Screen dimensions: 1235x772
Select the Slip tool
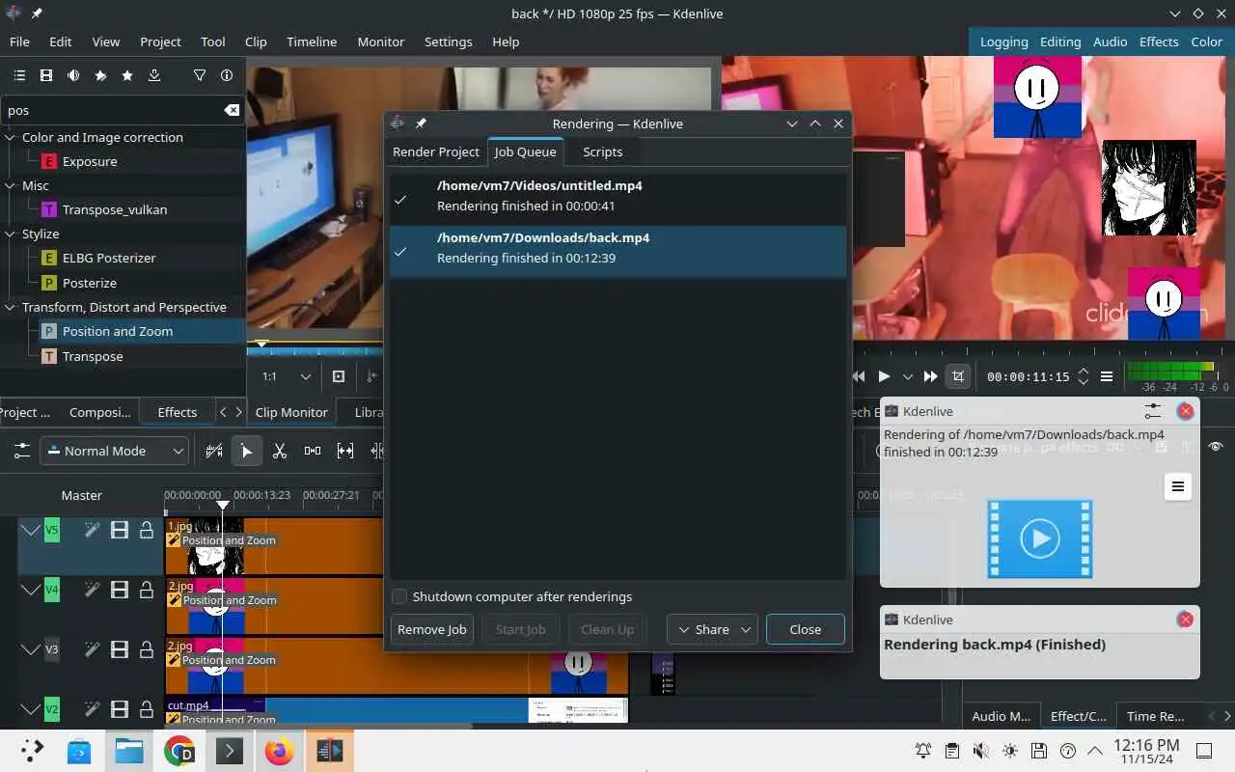(x=345, y=451)
